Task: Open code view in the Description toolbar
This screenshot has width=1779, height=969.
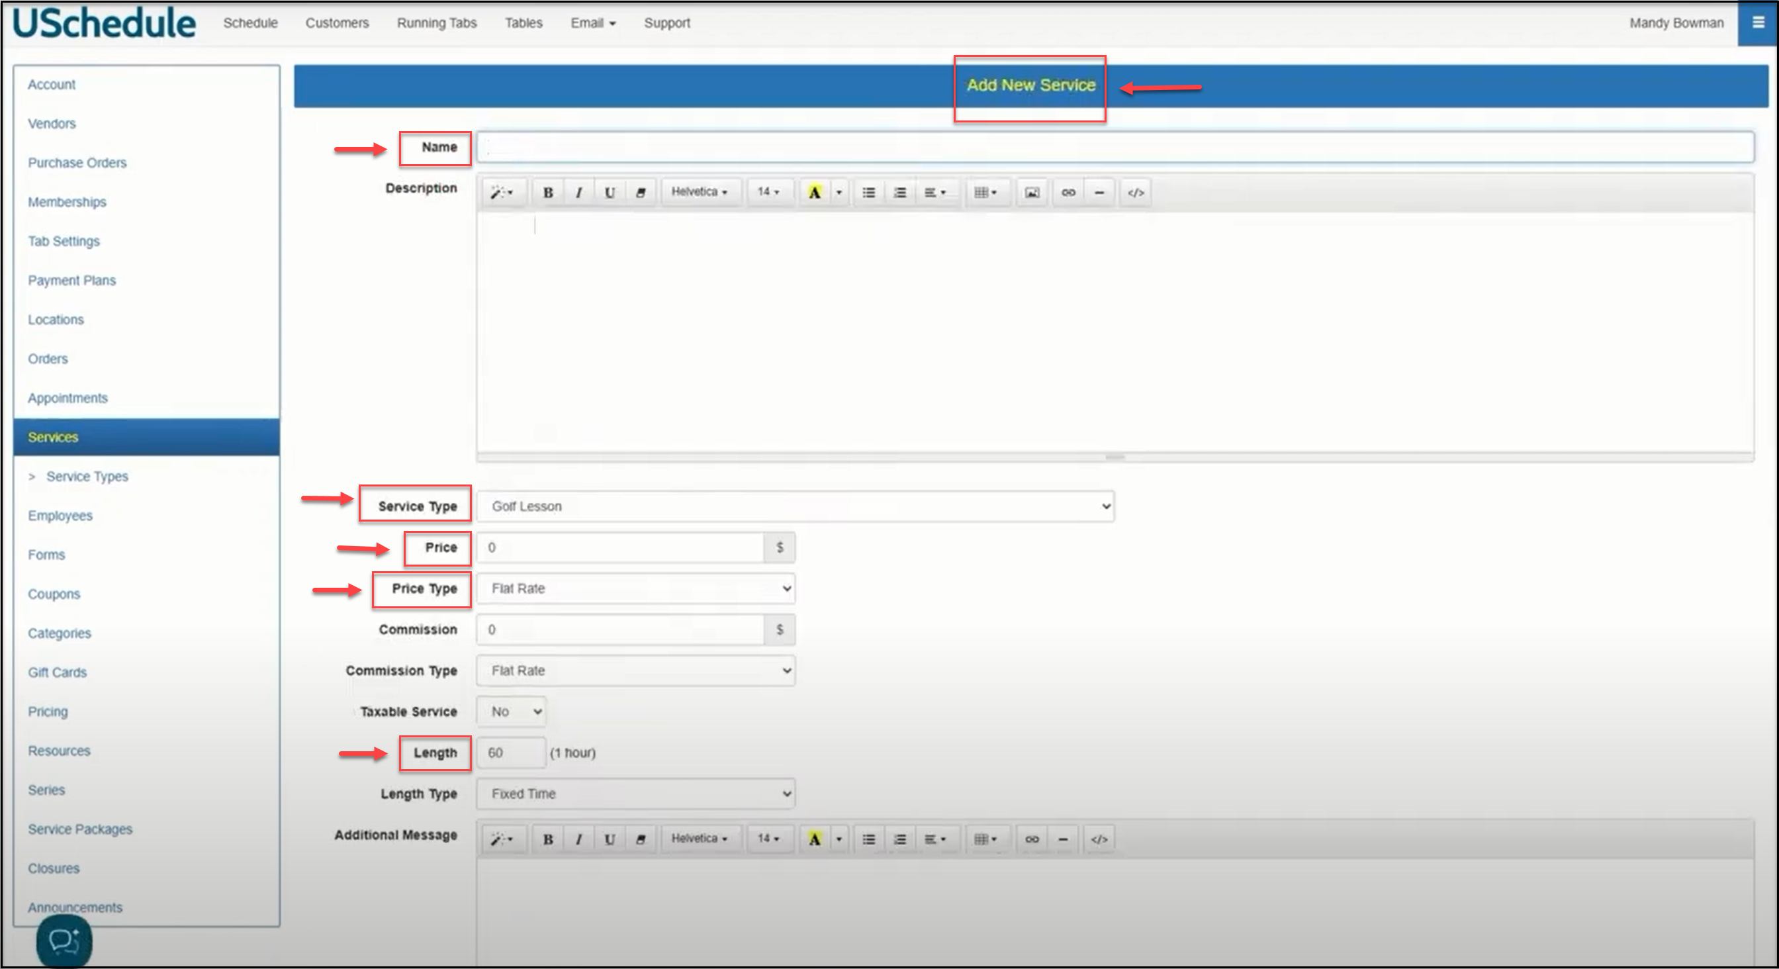Action: [1135, 193]
